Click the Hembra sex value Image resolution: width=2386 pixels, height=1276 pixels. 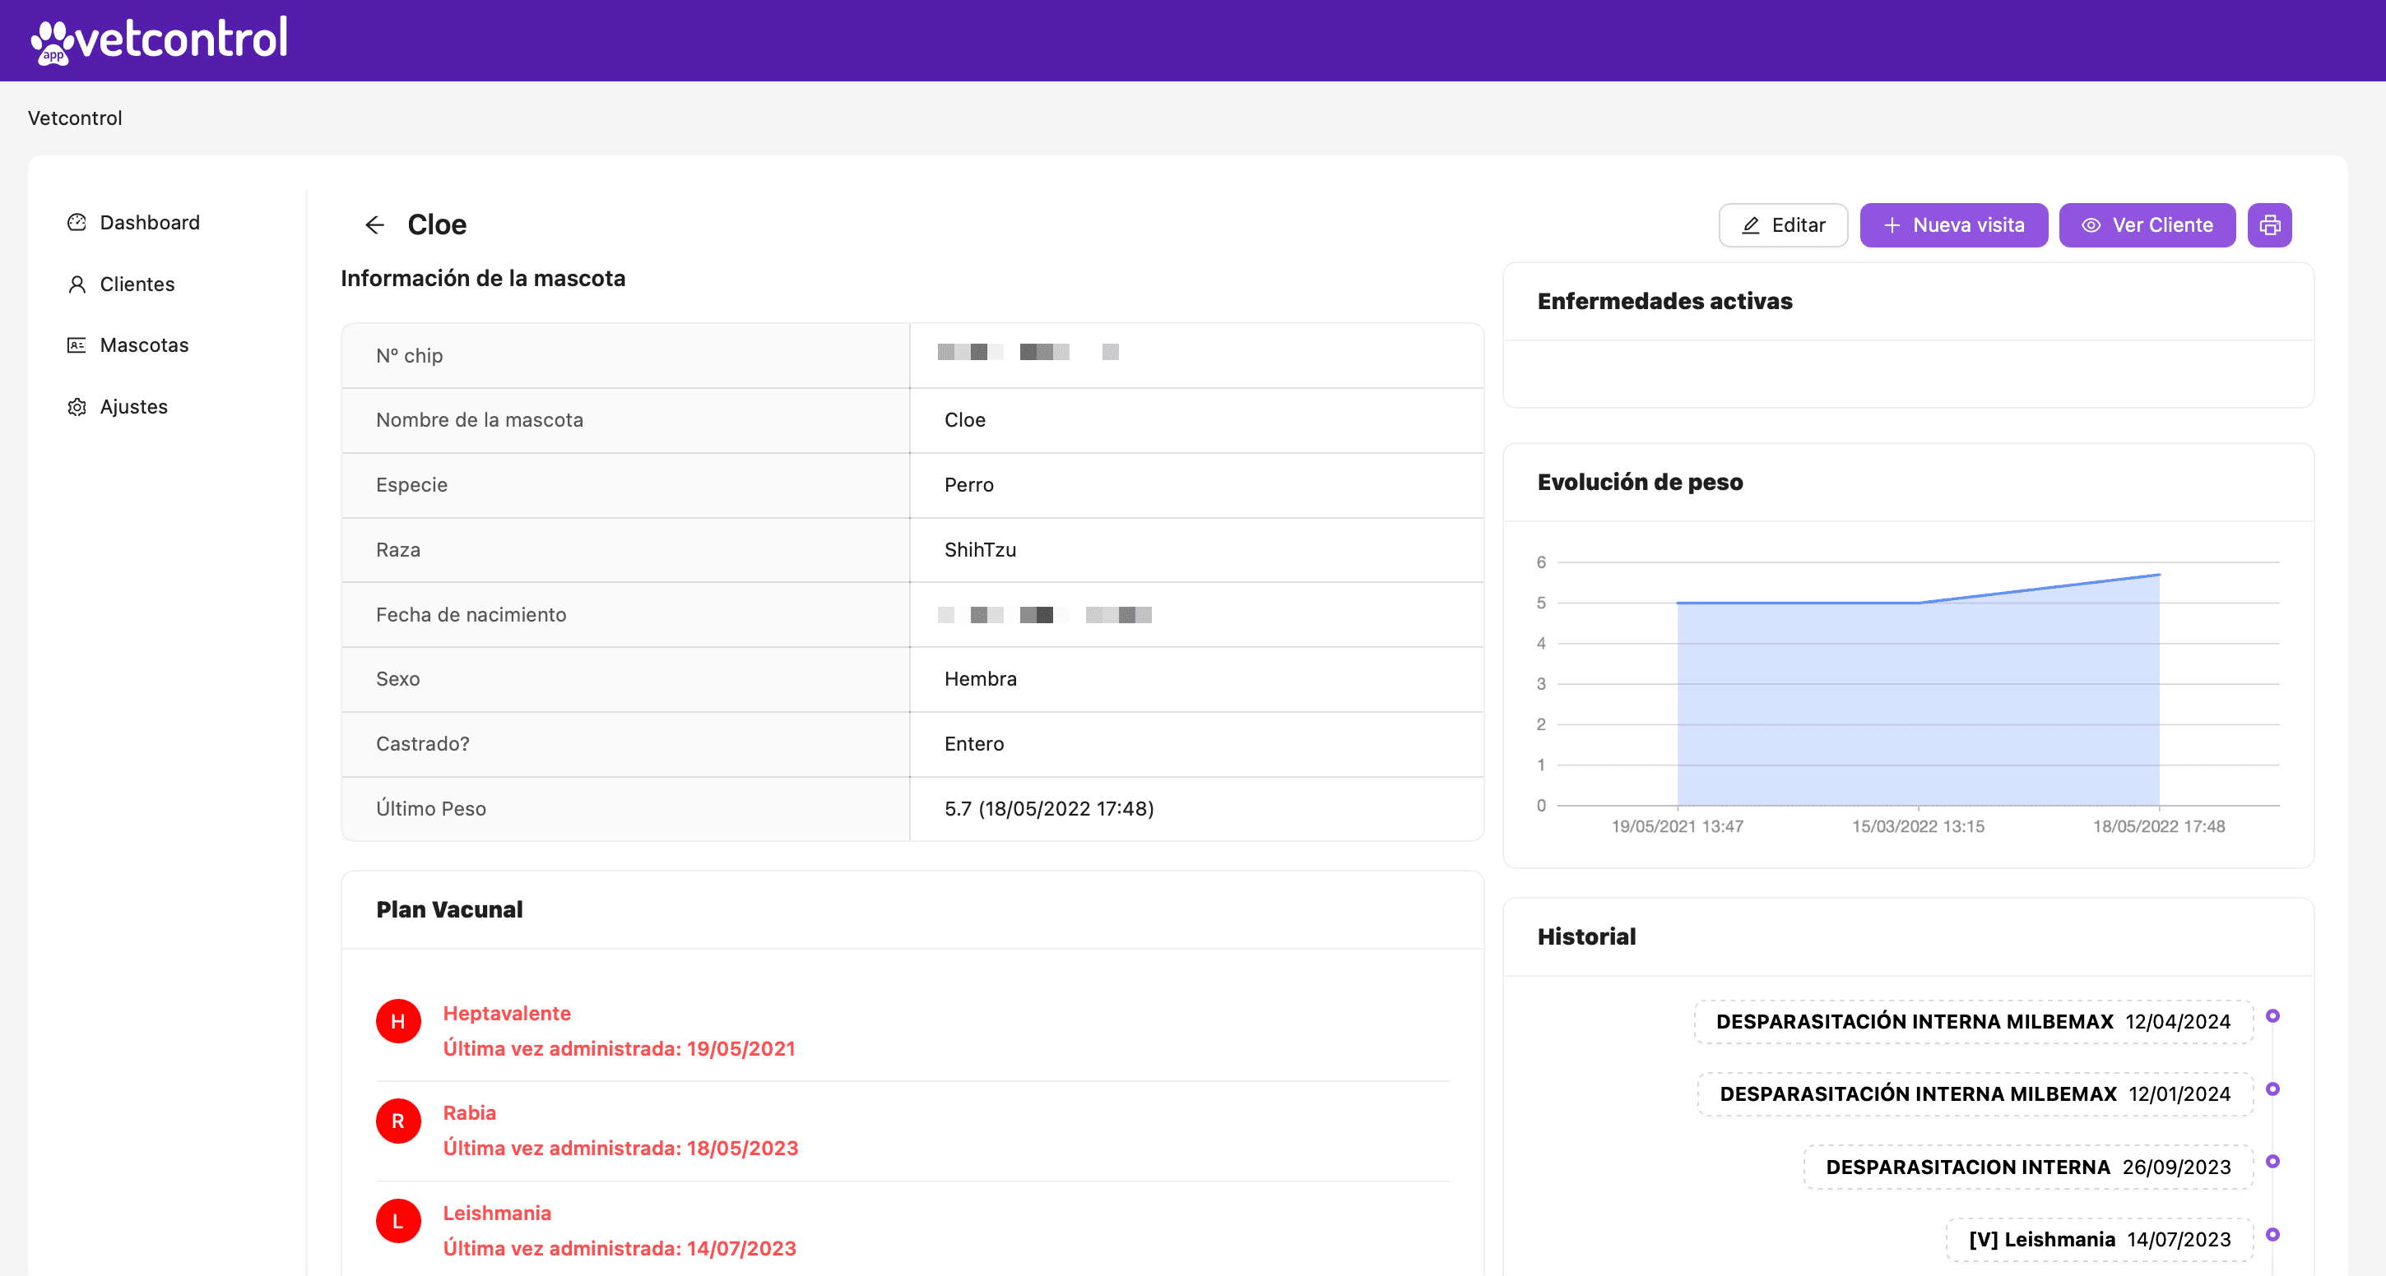(980, 679)
